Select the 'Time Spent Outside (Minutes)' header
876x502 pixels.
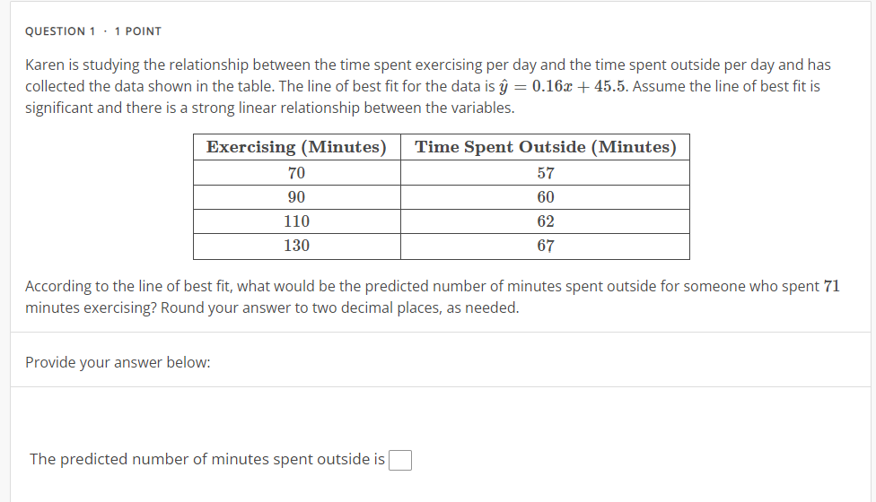tap(545, 147)
